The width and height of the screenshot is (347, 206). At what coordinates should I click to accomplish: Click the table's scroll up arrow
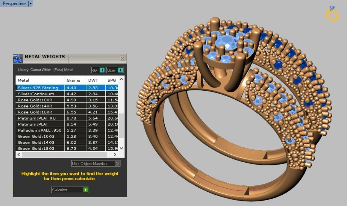(x=121, y=79)
